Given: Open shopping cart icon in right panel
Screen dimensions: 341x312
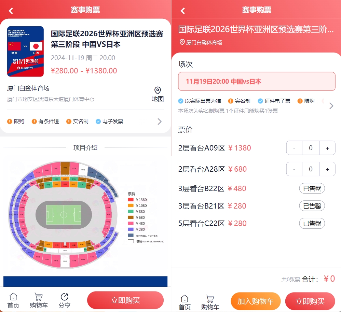Looking at the screenshot, I should pyautogui.click(x=210, y=299).
